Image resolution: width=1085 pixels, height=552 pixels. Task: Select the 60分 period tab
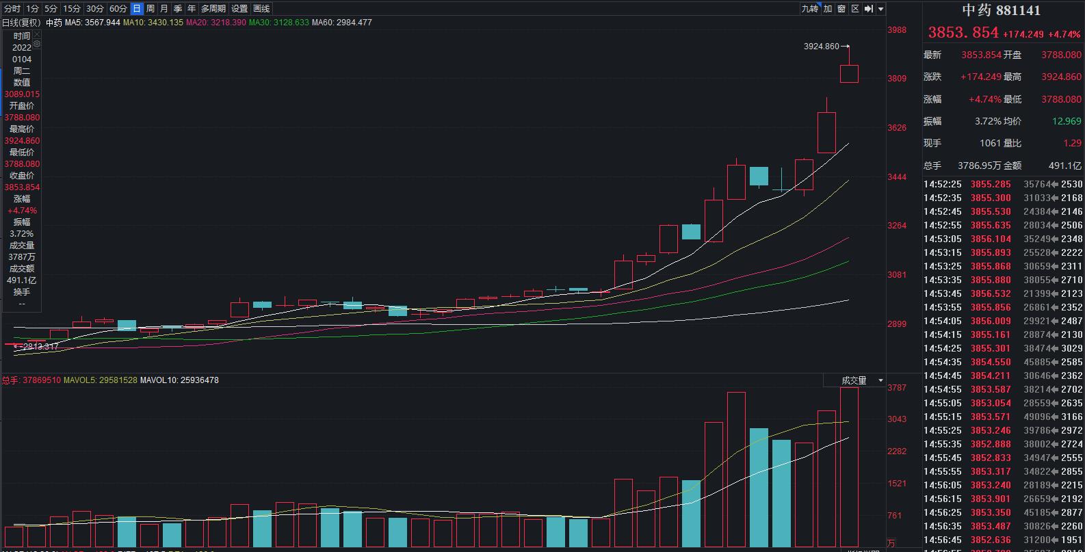118,9
